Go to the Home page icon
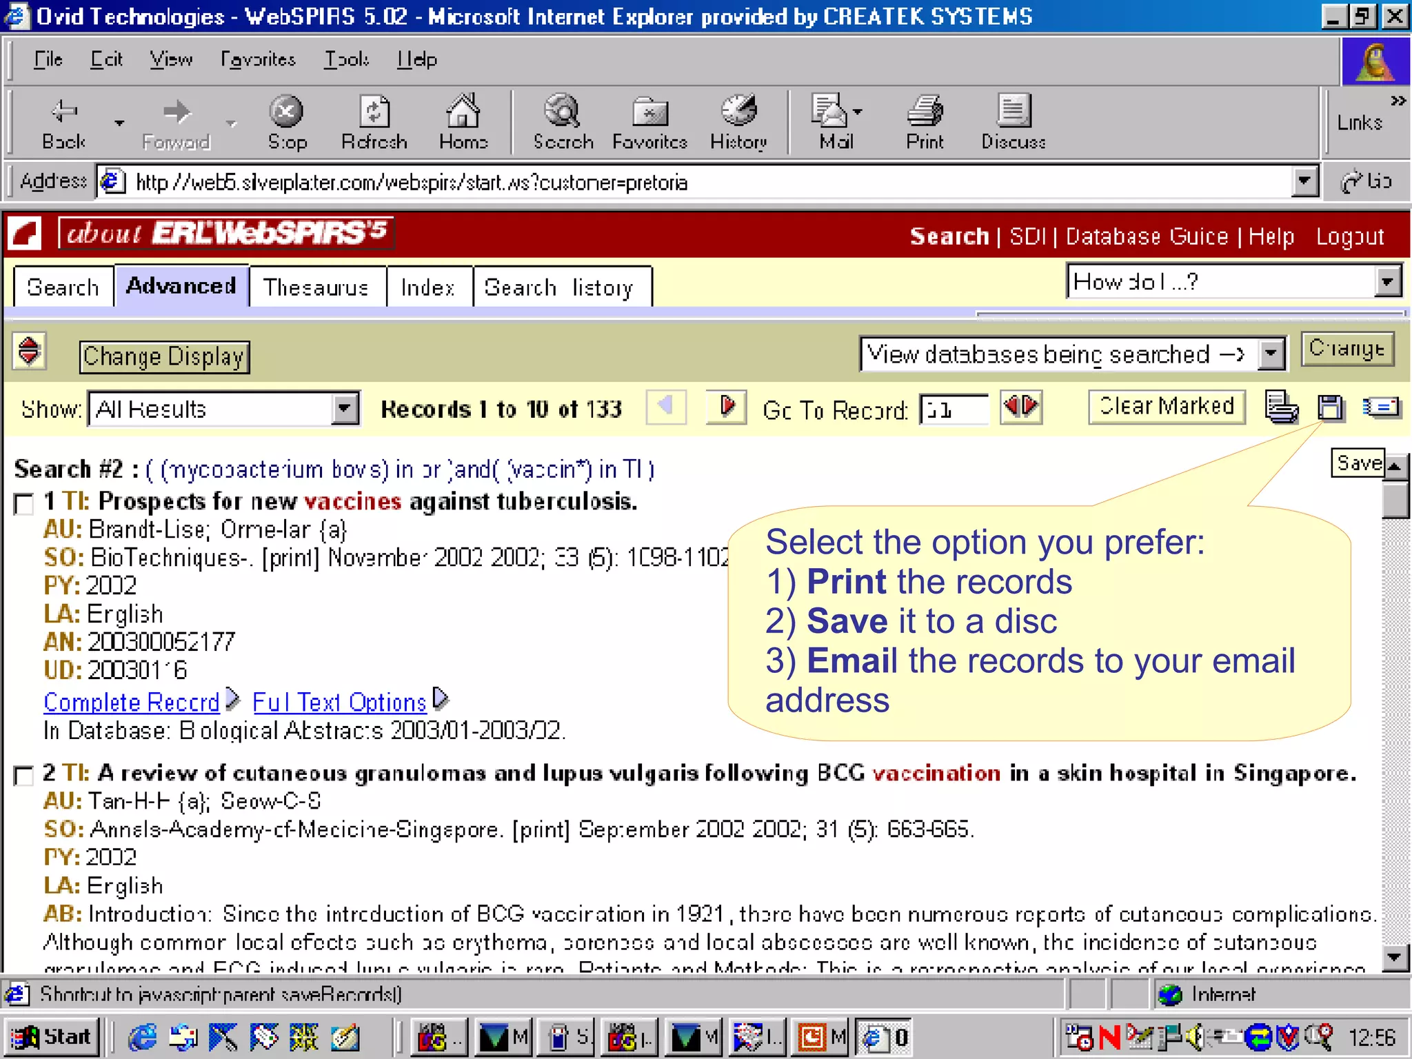 click(463, 110)
